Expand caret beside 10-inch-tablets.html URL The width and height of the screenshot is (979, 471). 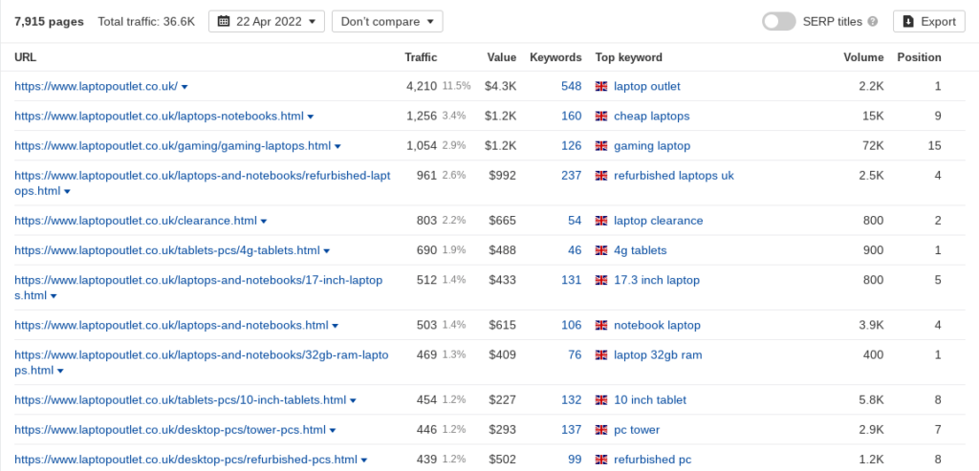tap(354, 401)
